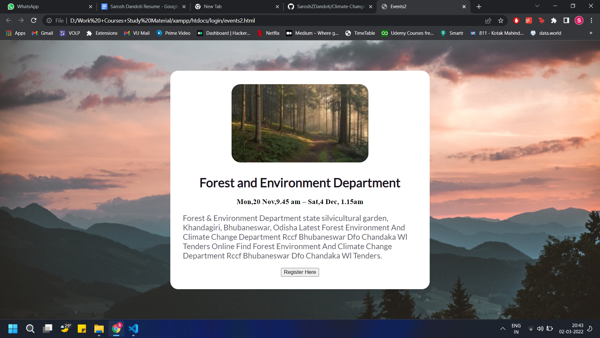
Task: Click the back navigation arrow
Action: tap(8, 20)
